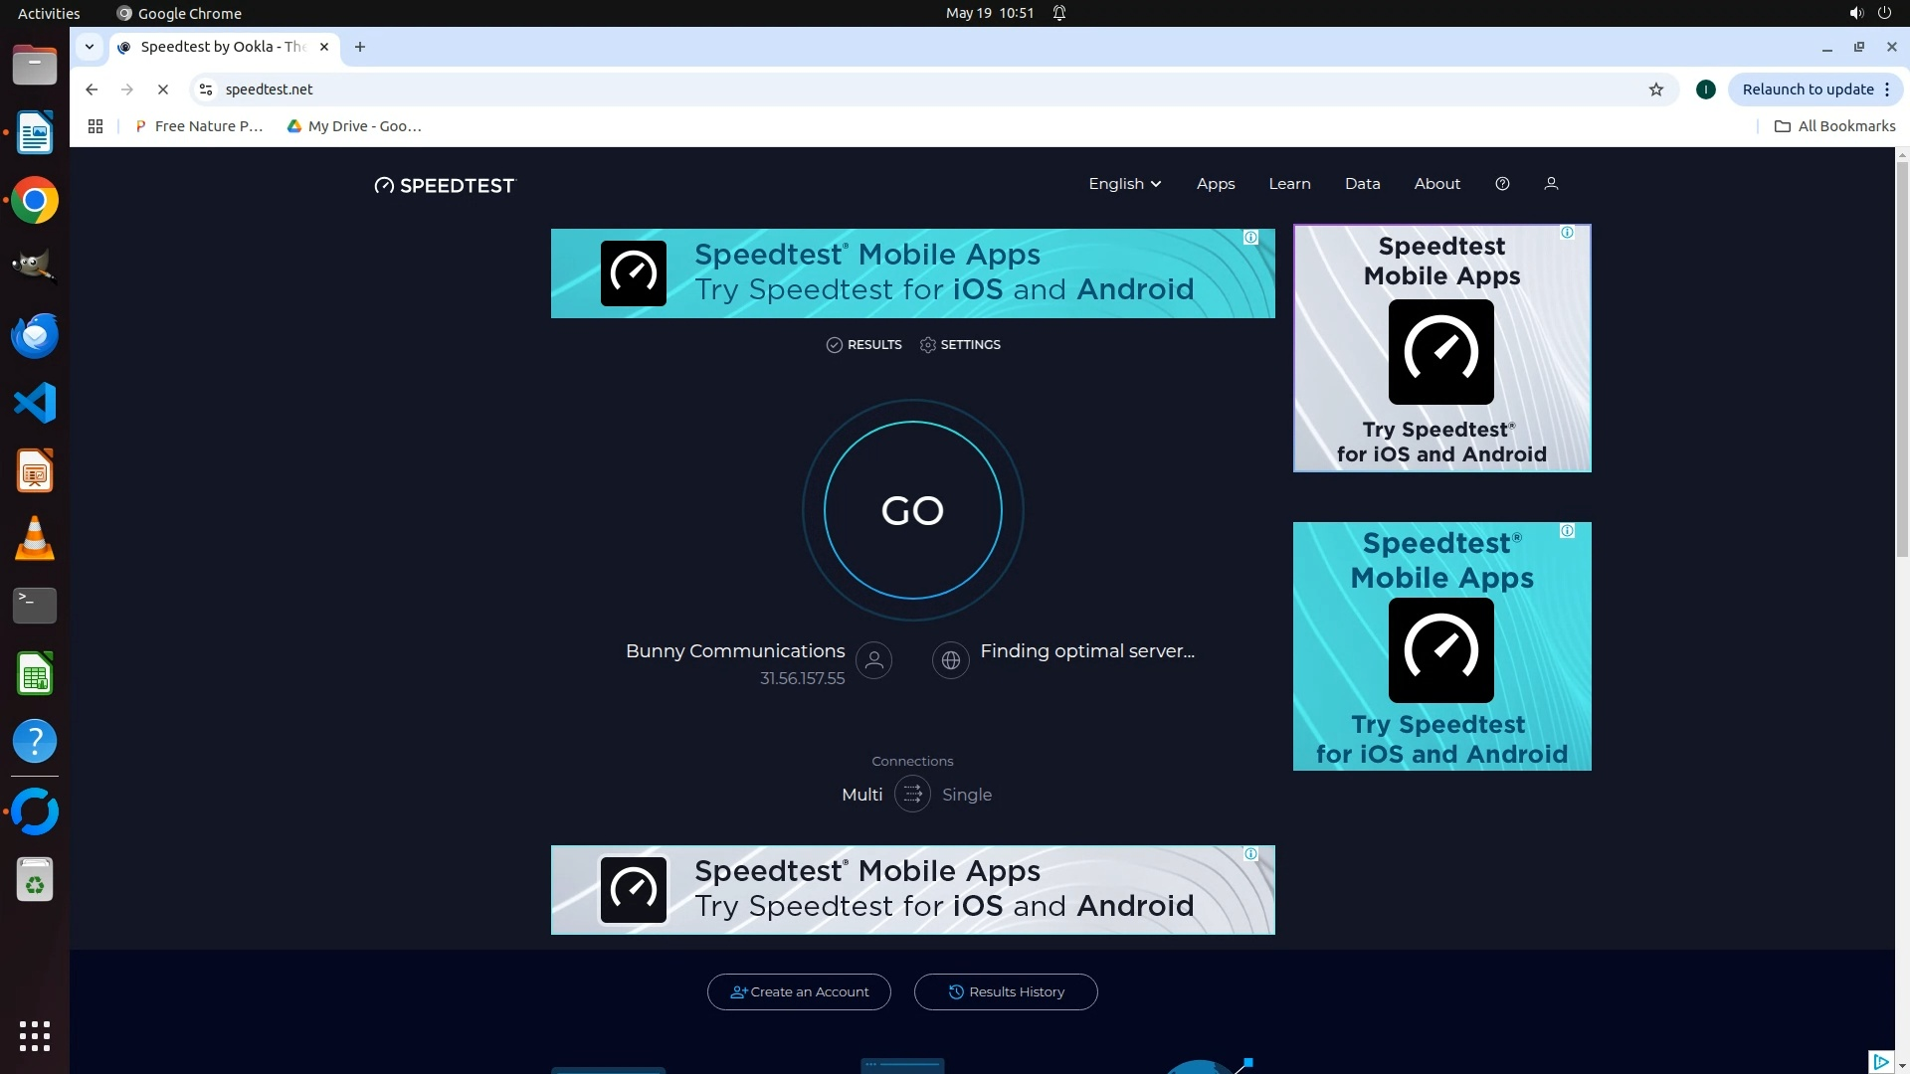This screenshot has height=1074, width=1910.
Task: Open the user account icon in header
Action: (x=1551, y=184)
